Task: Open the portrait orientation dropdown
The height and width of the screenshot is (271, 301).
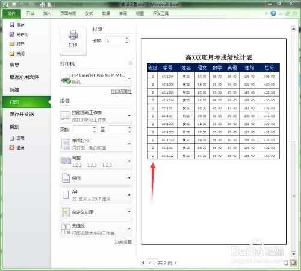Action: click(x=96, y=178)
